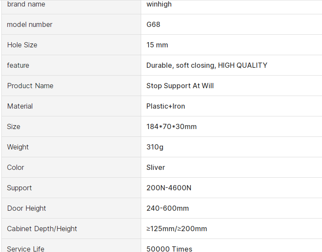Select 'Durable, soft closing, HIGH QUALITY' text
The width and height of the screenshot is (322, 252).
(207, 66)
